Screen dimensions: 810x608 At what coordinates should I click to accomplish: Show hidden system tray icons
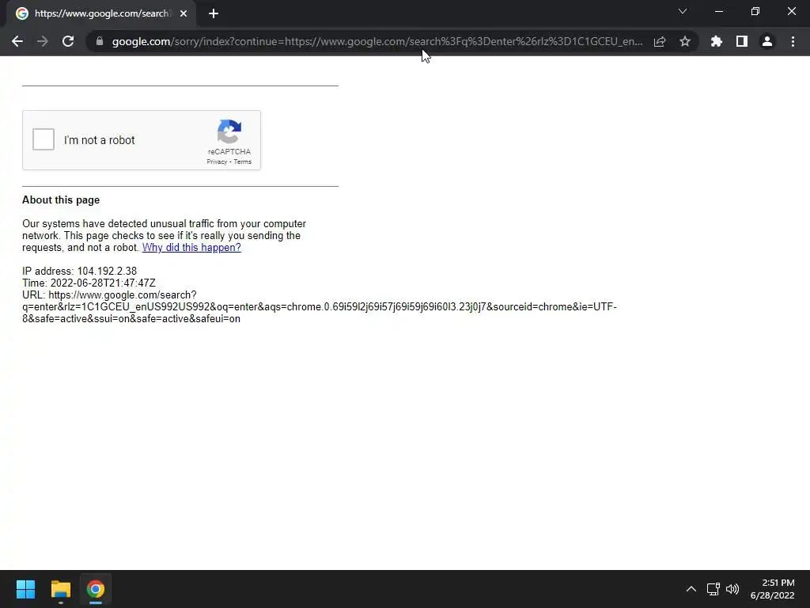[x=691, y=589]
